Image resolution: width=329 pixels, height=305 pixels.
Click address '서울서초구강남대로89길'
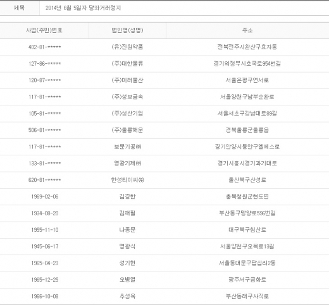247,113
